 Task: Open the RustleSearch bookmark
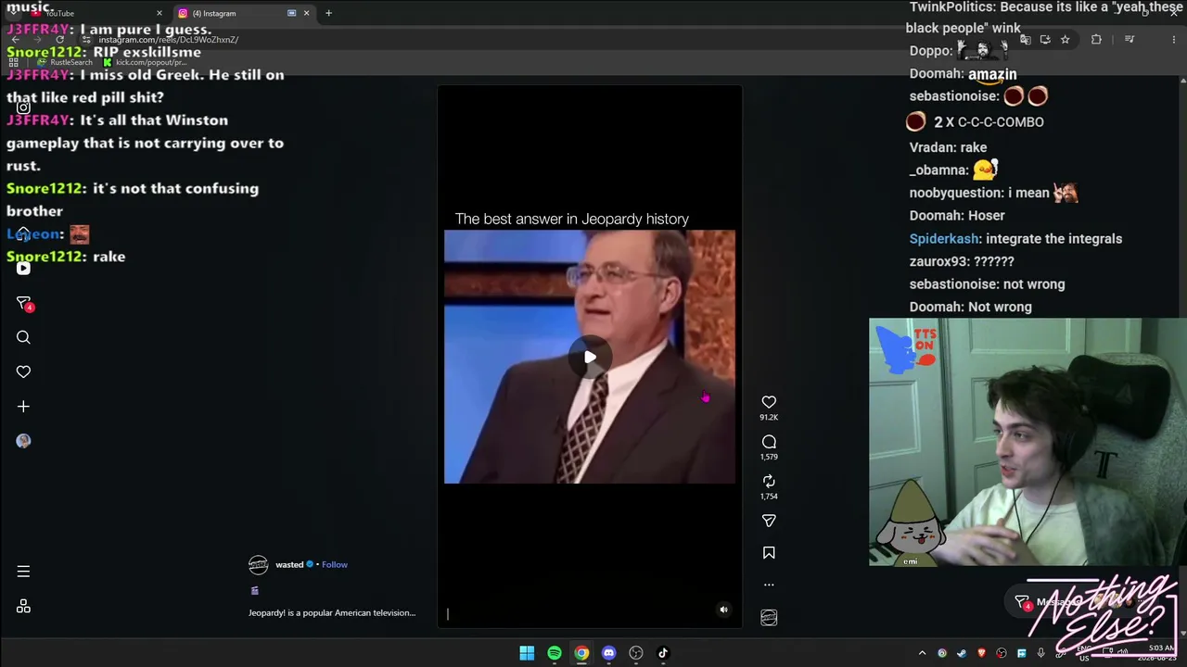point(65,62)
